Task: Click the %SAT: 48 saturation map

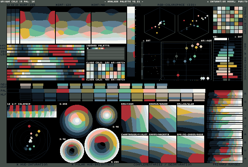Action: (x=109, y=25)
